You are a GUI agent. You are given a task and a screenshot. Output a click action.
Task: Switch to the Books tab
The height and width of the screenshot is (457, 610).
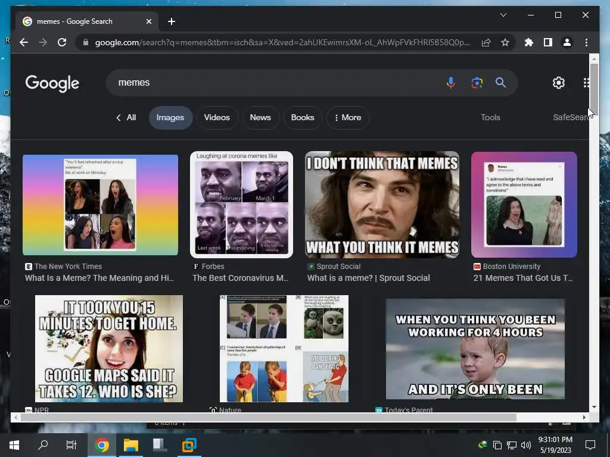coord(302,117)
